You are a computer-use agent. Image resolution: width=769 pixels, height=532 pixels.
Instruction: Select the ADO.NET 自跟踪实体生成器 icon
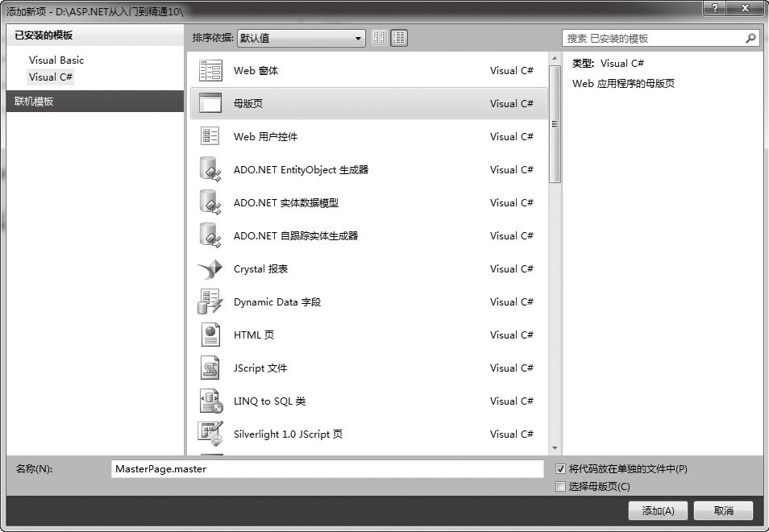210,235
